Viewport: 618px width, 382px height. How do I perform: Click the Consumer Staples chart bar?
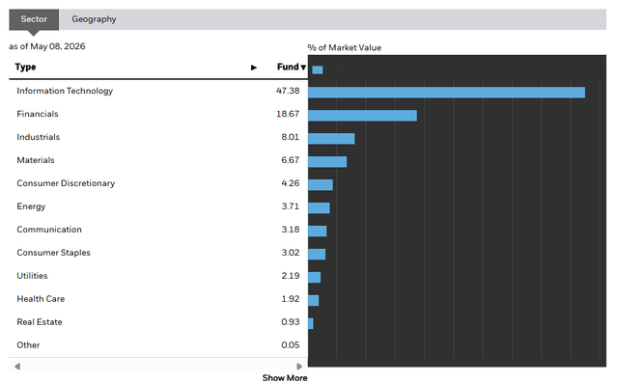point(317,254)
